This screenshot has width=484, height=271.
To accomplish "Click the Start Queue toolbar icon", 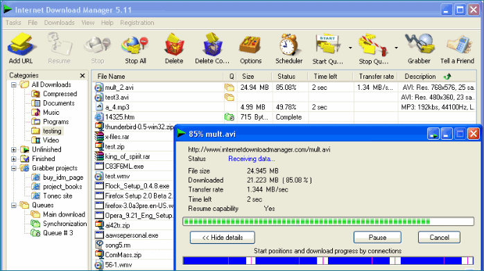I will click(x=327, y=48).
